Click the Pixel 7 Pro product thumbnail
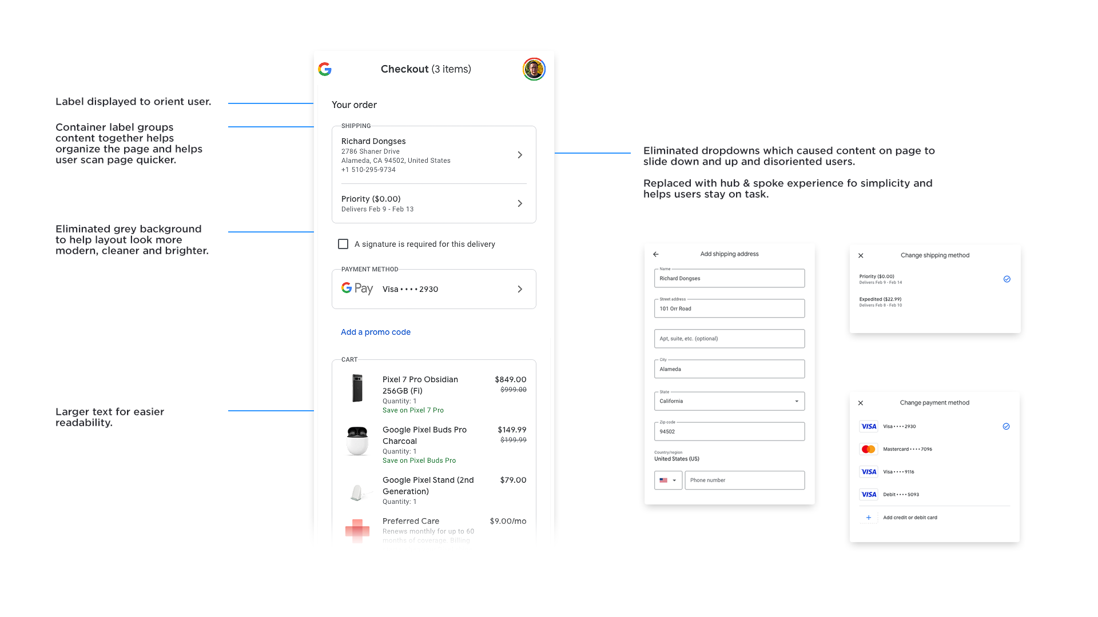The height and width of the screenshot is (617, 1098). tap(357, 388)
